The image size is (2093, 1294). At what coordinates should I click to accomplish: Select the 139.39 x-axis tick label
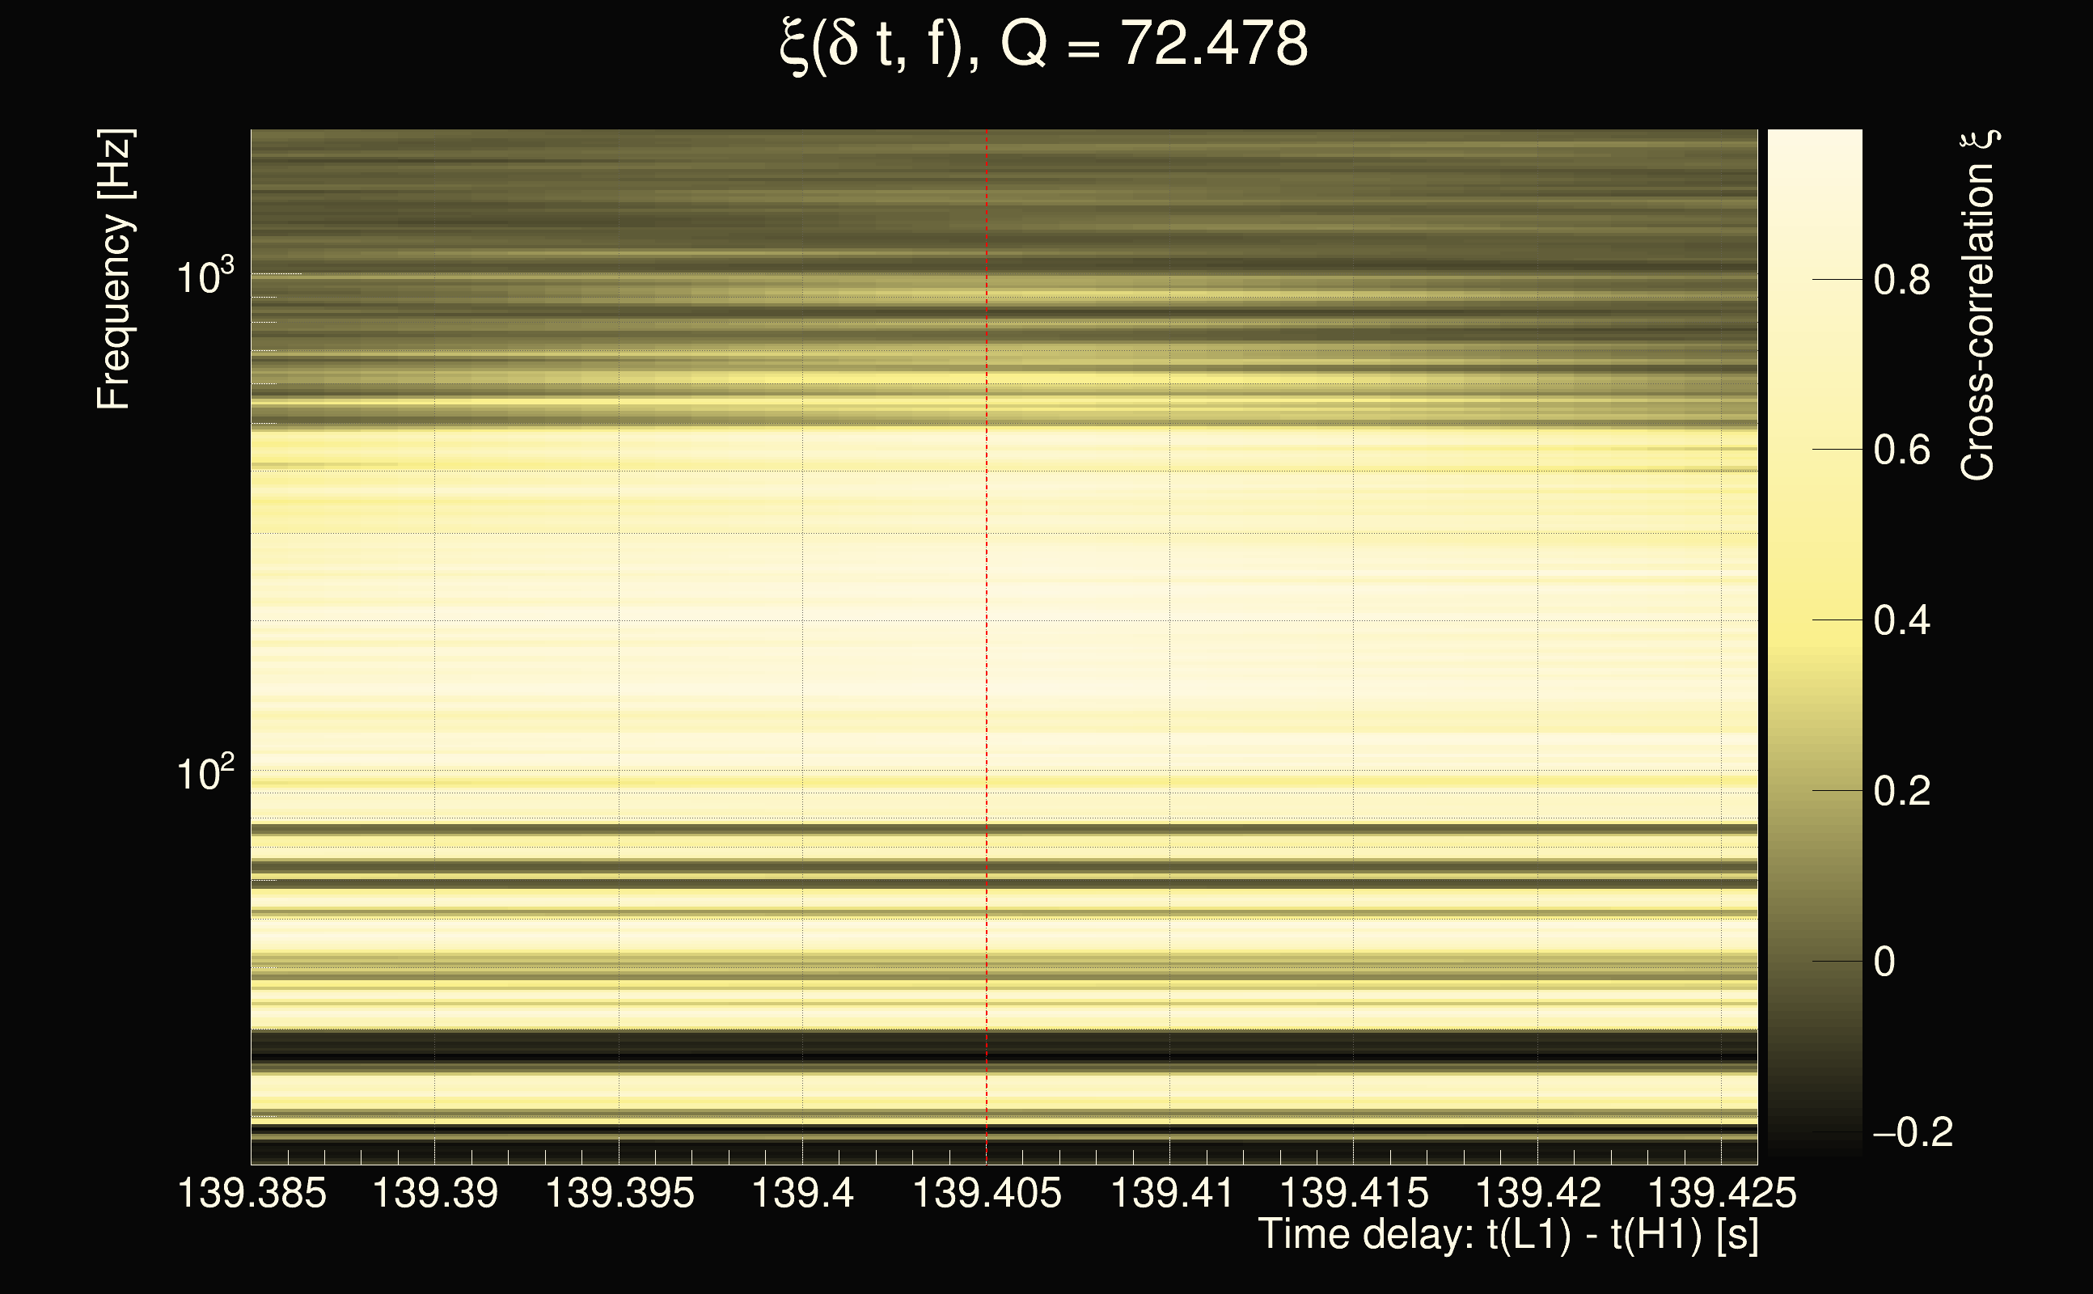pyautogui.click(x=434, y=1193)
